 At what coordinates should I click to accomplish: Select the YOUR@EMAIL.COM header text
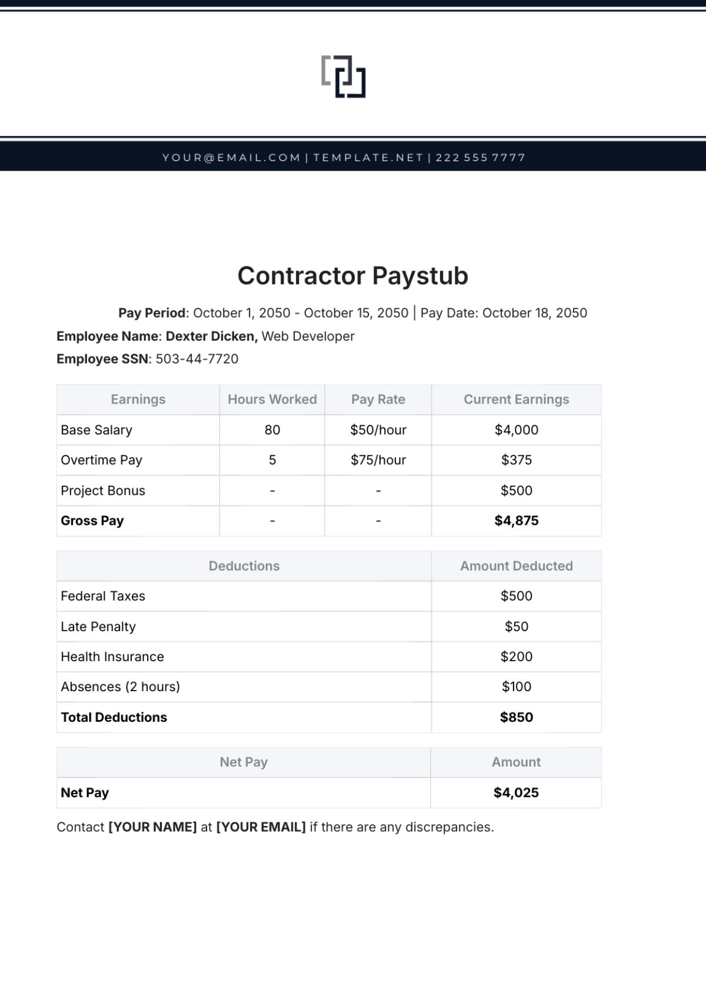231,158
